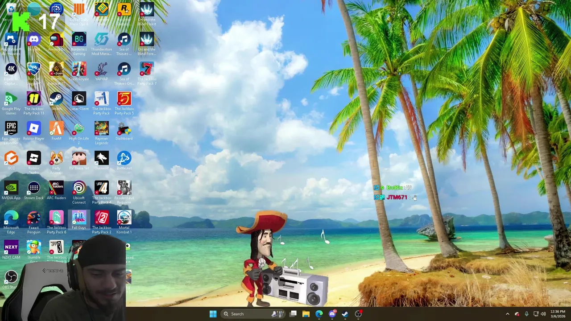Open the Overwolf desktop shortcut
This screenshot has height=321, width=571.
[x=102, y=161]
